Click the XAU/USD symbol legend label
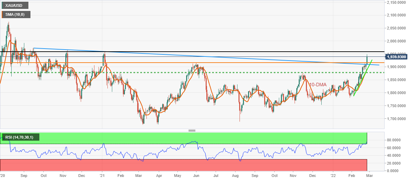Screen dimensions: 413x180 (15, 6)
